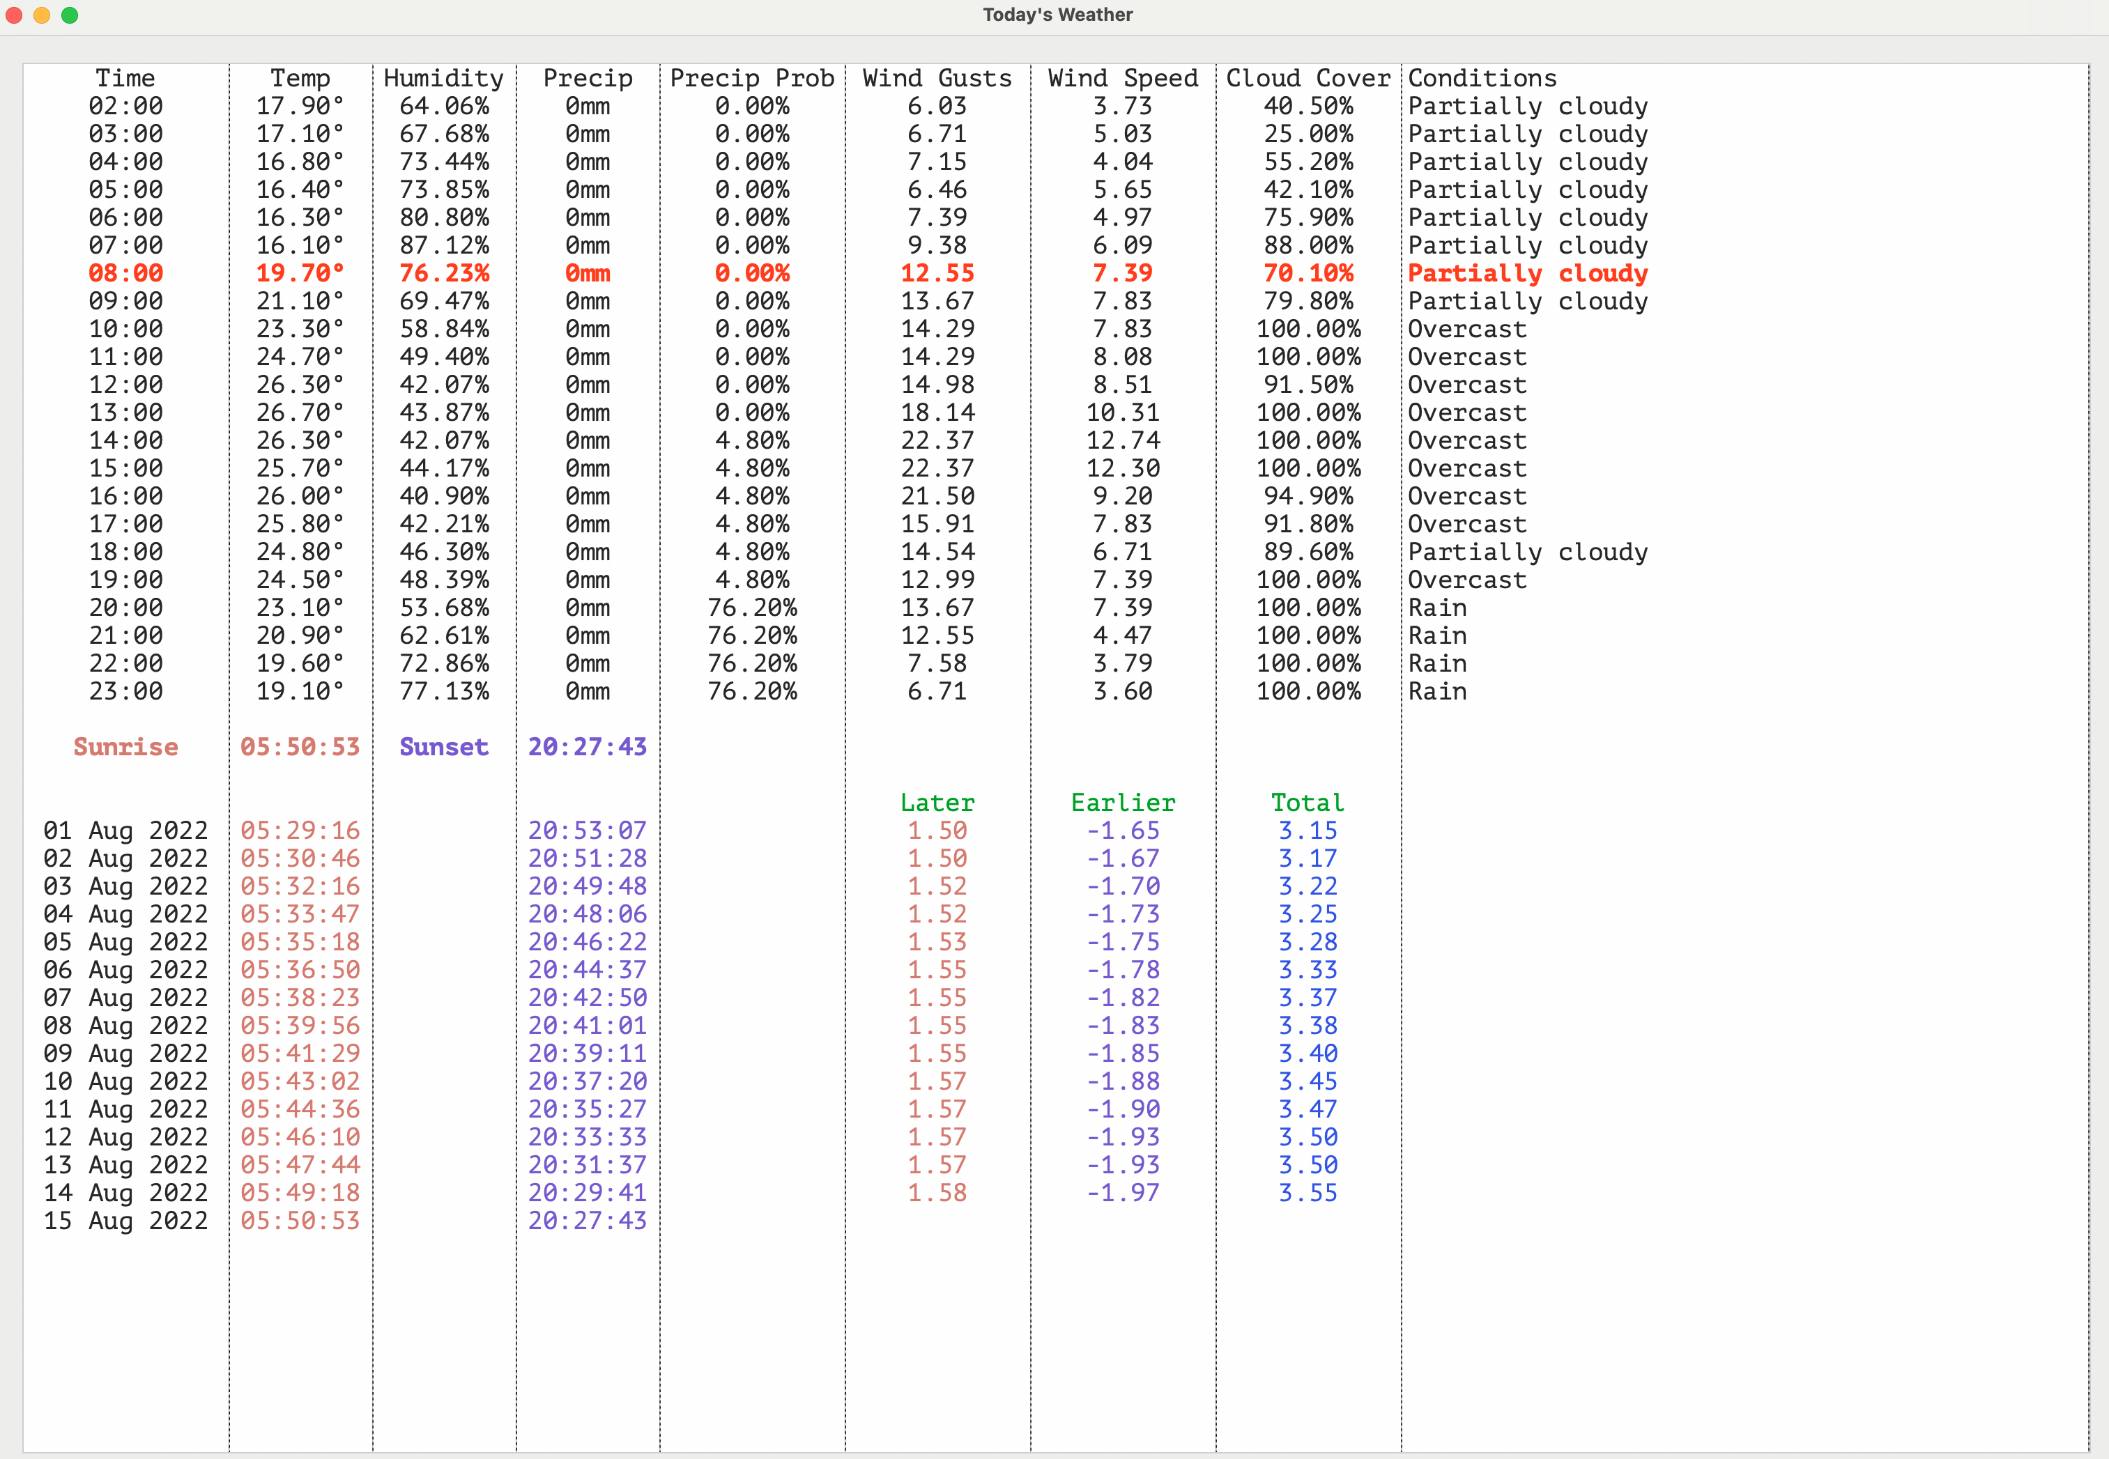Click the Conditions column header
The image size is (2109, 1459).
[x=1482, y=79]
